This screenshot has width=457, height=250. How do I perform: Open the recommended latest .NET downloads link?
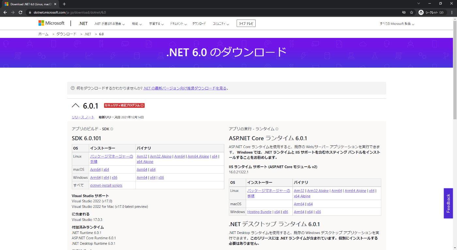click(185, 88)
